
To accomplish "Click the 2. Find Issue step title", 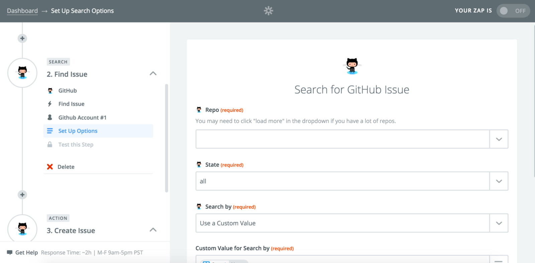I will click(x=67, y=74).
